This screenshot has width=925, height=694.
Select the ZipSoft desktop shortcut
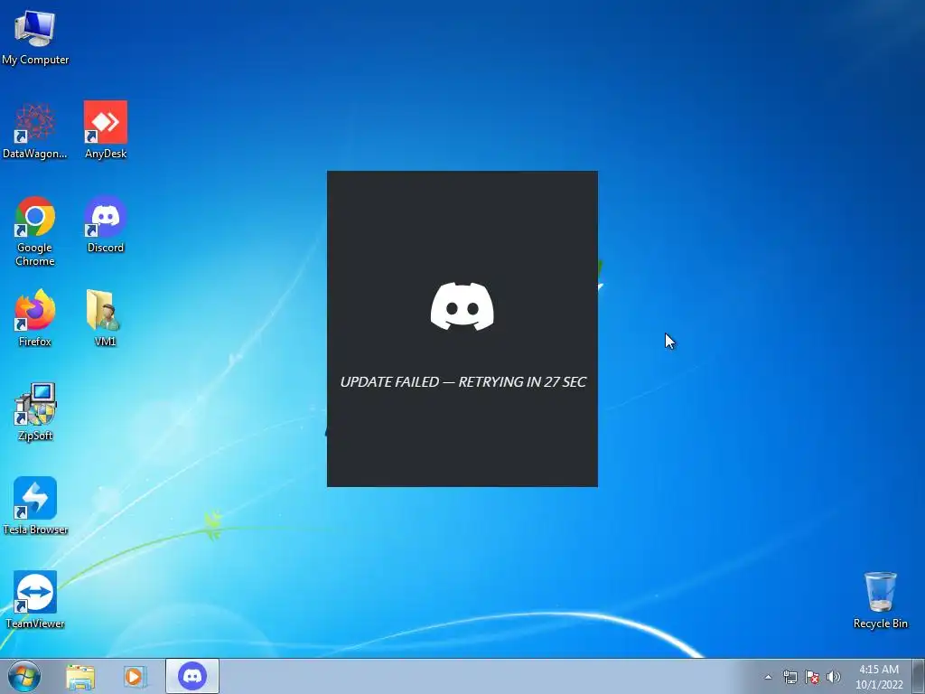pos(35,412)
